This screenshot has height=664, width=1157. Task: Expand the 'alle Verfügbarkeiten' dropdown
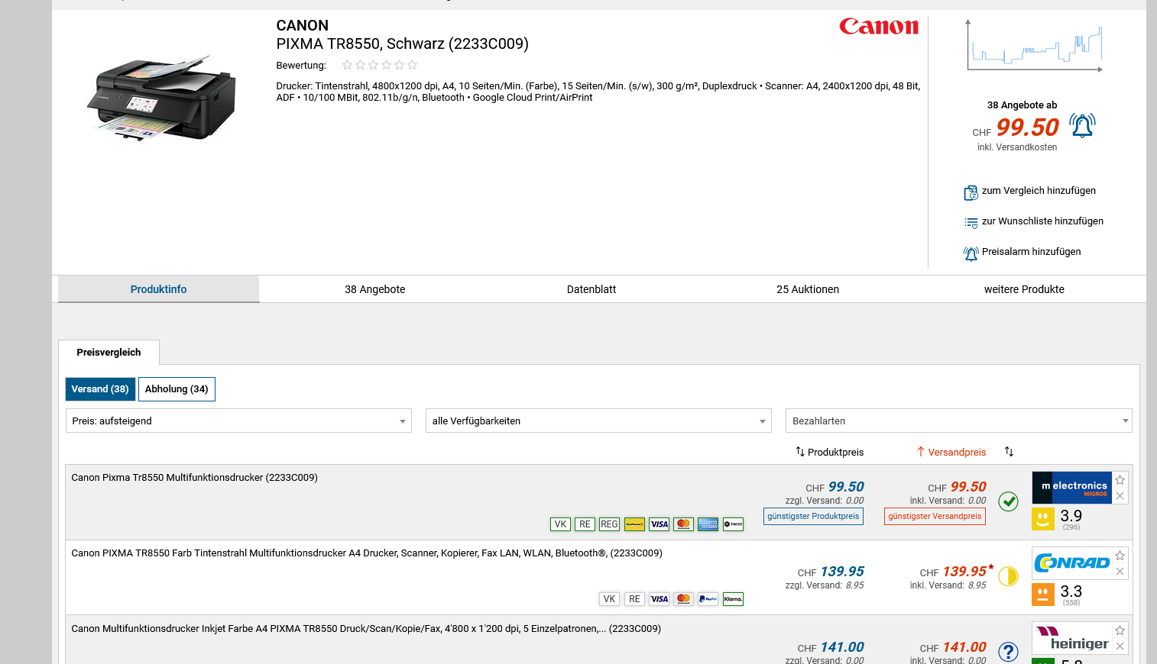tap(598, 421)
